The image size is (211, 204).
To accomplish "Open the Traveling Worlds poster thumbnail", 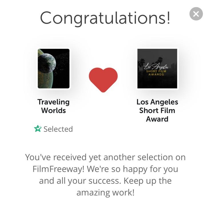I will (54, 69).
